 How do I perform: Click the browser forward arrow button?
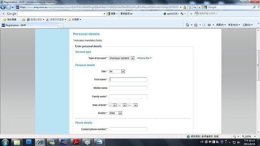pos(9,7)
